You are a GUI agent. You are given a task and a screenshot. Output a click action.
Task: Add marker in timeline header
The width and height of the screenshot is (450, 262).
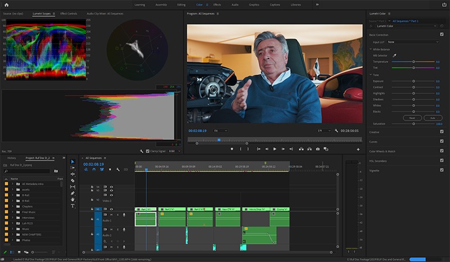[x=110, y=169]
